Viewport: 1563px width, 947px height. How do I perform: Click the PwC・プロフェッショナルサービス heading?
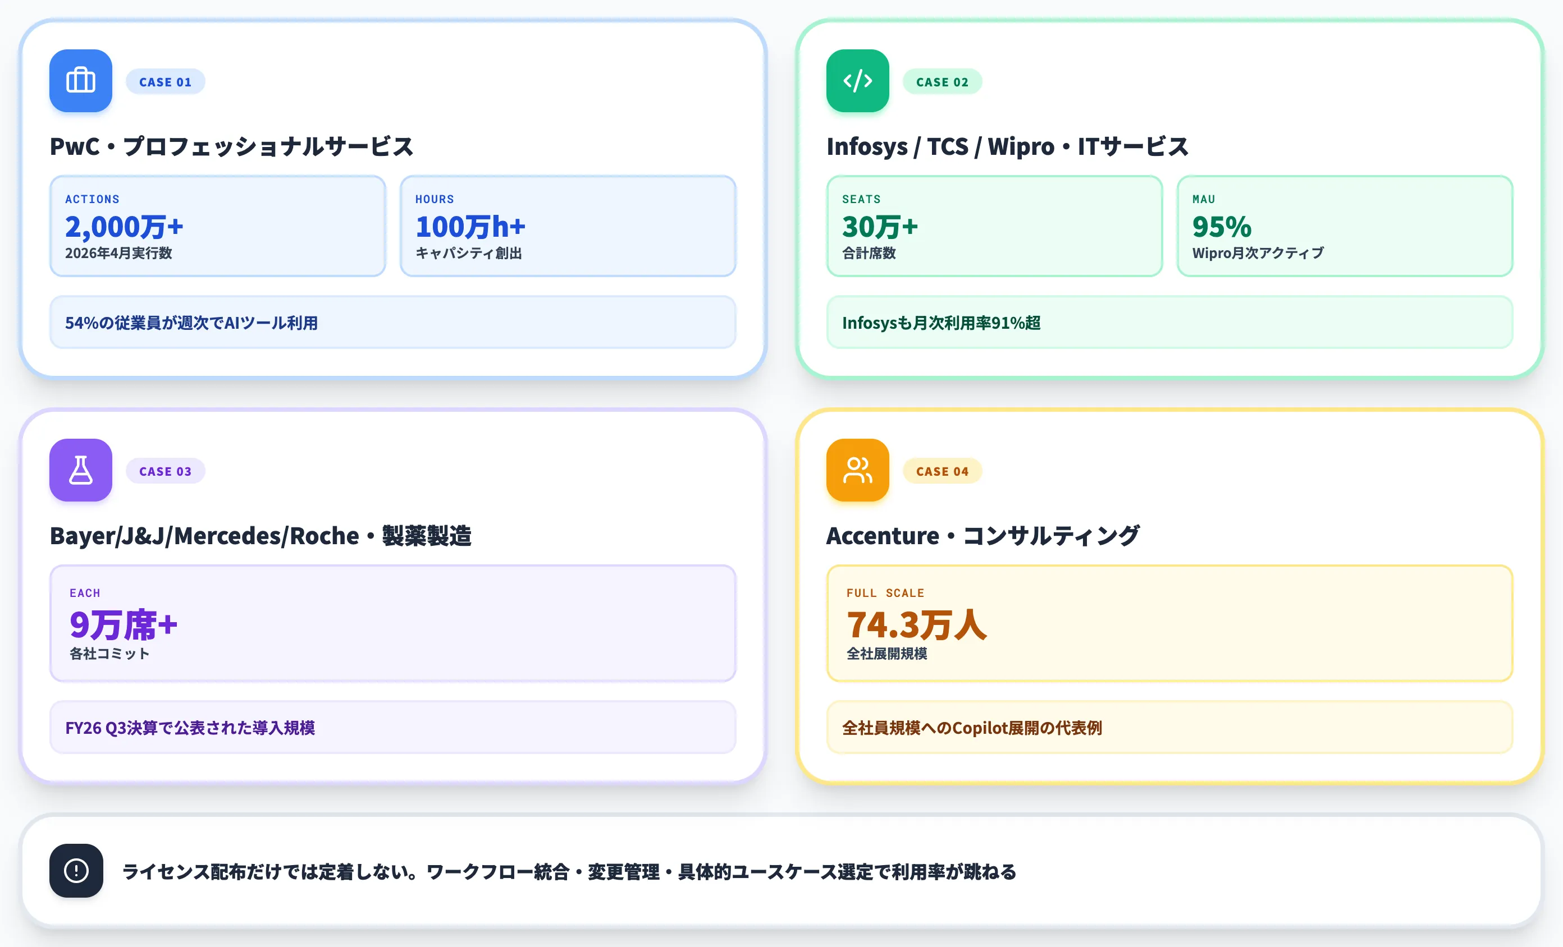coord(231,146)
